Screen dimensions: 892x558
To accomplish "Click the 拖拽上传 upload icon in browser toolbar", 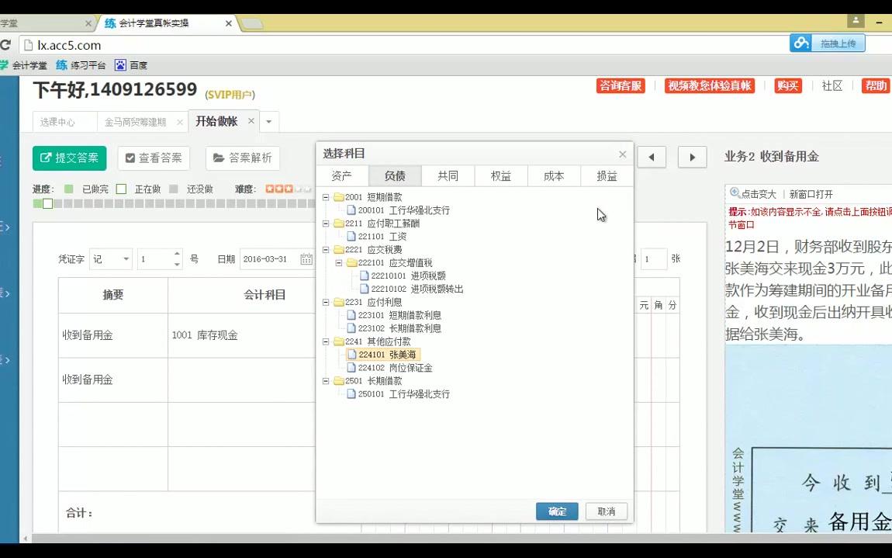I will pyautogui.click(x=802, y=43).
